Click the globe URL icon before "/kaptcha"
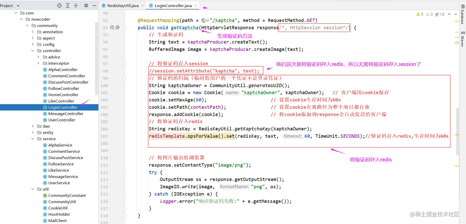The width and height of the screenshot is (466, 224). click(x=204, y=20)
